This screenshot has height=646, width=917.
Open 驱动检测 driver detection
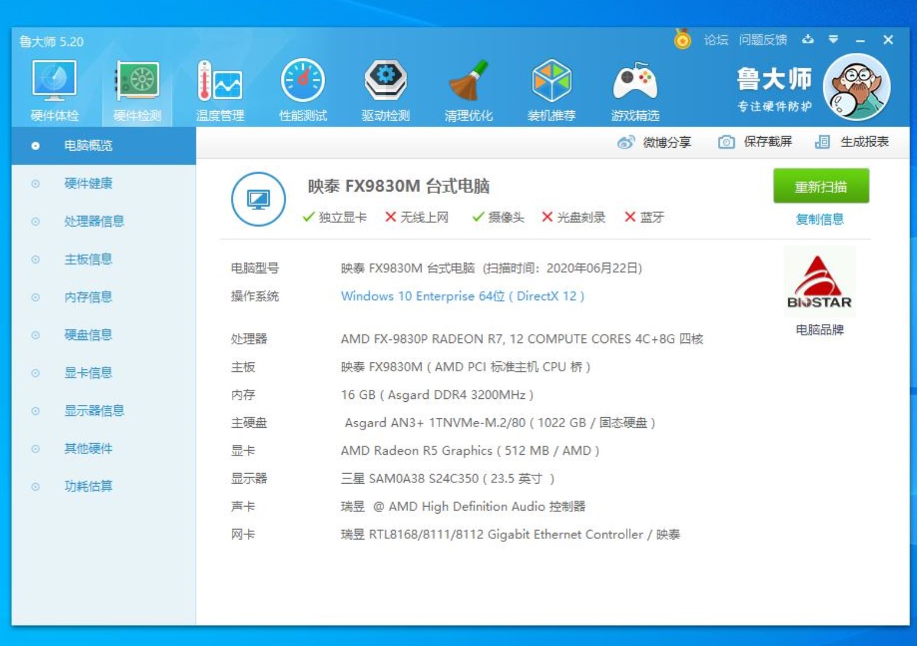386,91
